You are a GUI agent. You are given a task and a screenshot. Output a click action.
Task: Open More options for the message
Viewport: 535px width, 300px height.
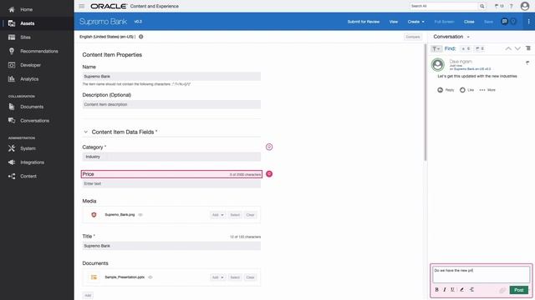[487, 90]
